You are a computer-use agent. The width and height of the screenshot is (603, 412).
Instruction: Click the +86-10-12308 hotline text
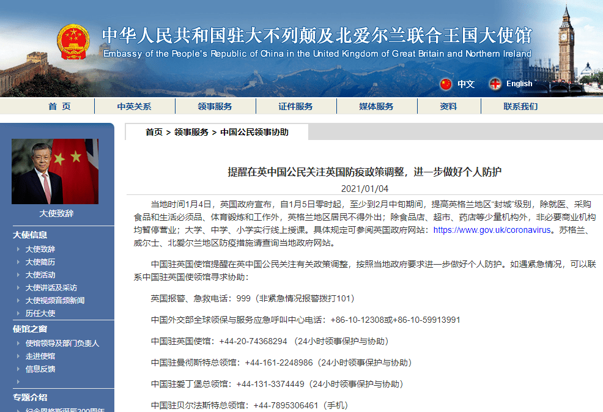pos(357,320)
